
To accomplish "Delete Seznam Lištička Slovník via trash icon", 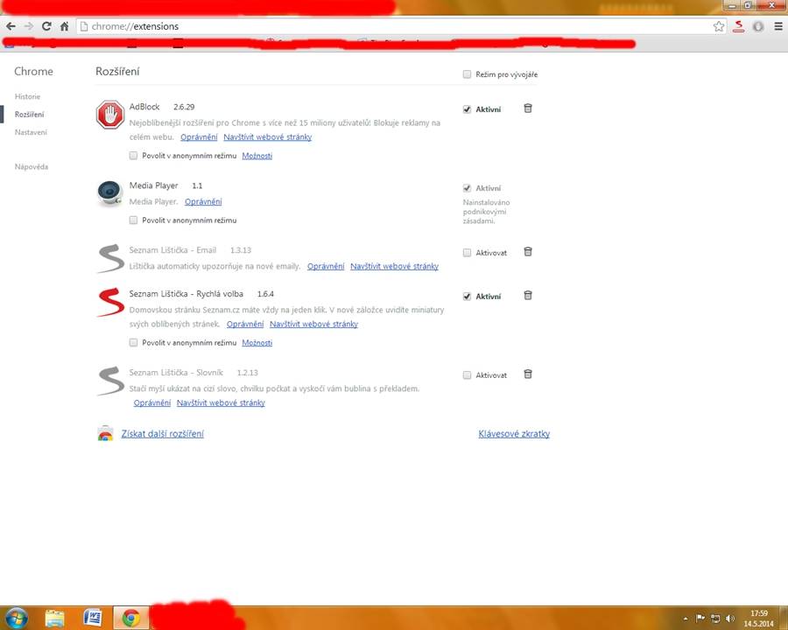I will (528, 374).
